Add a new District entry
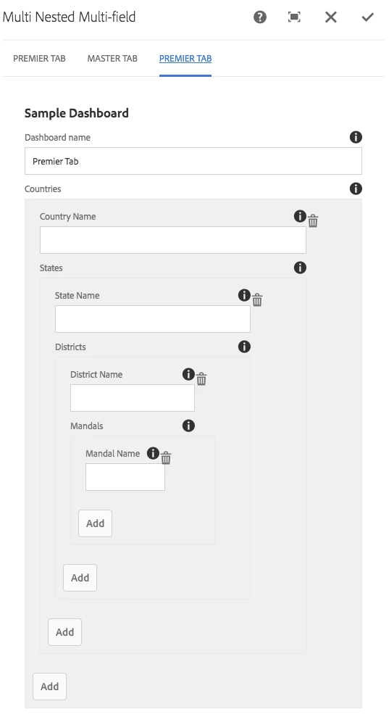This screenshot has height=717, width=389. click(x=80, y=578)
